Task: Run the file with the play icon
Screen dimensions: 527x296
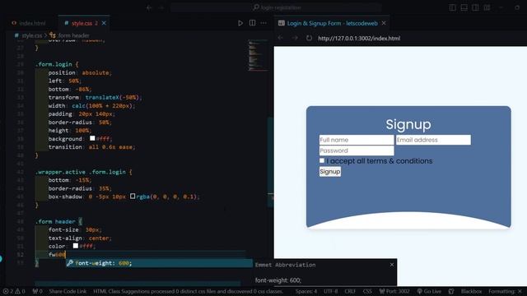Action: coord(240,23)
